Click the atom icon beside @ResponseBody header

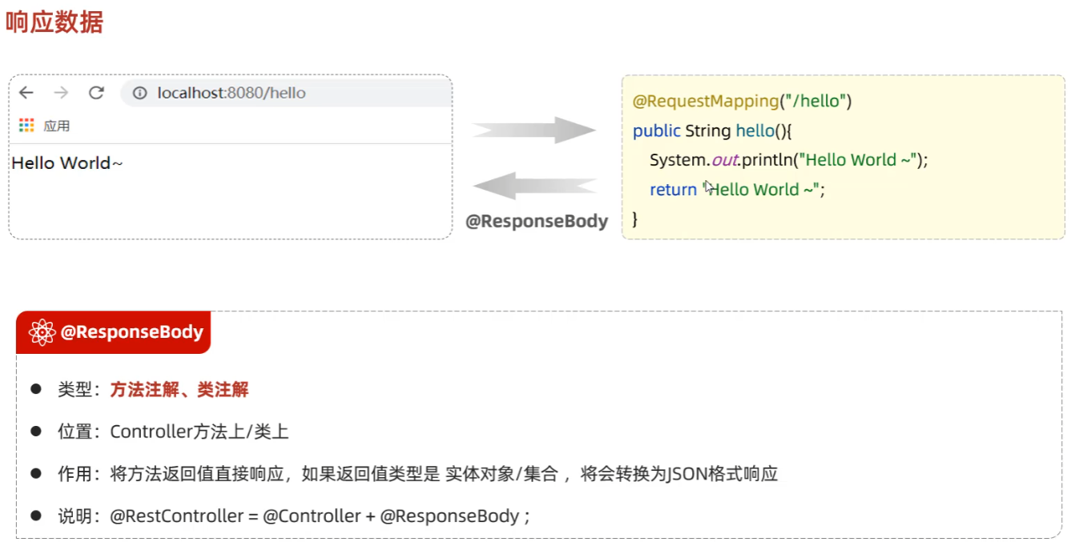pyautogui.click(x=42, y=332)
